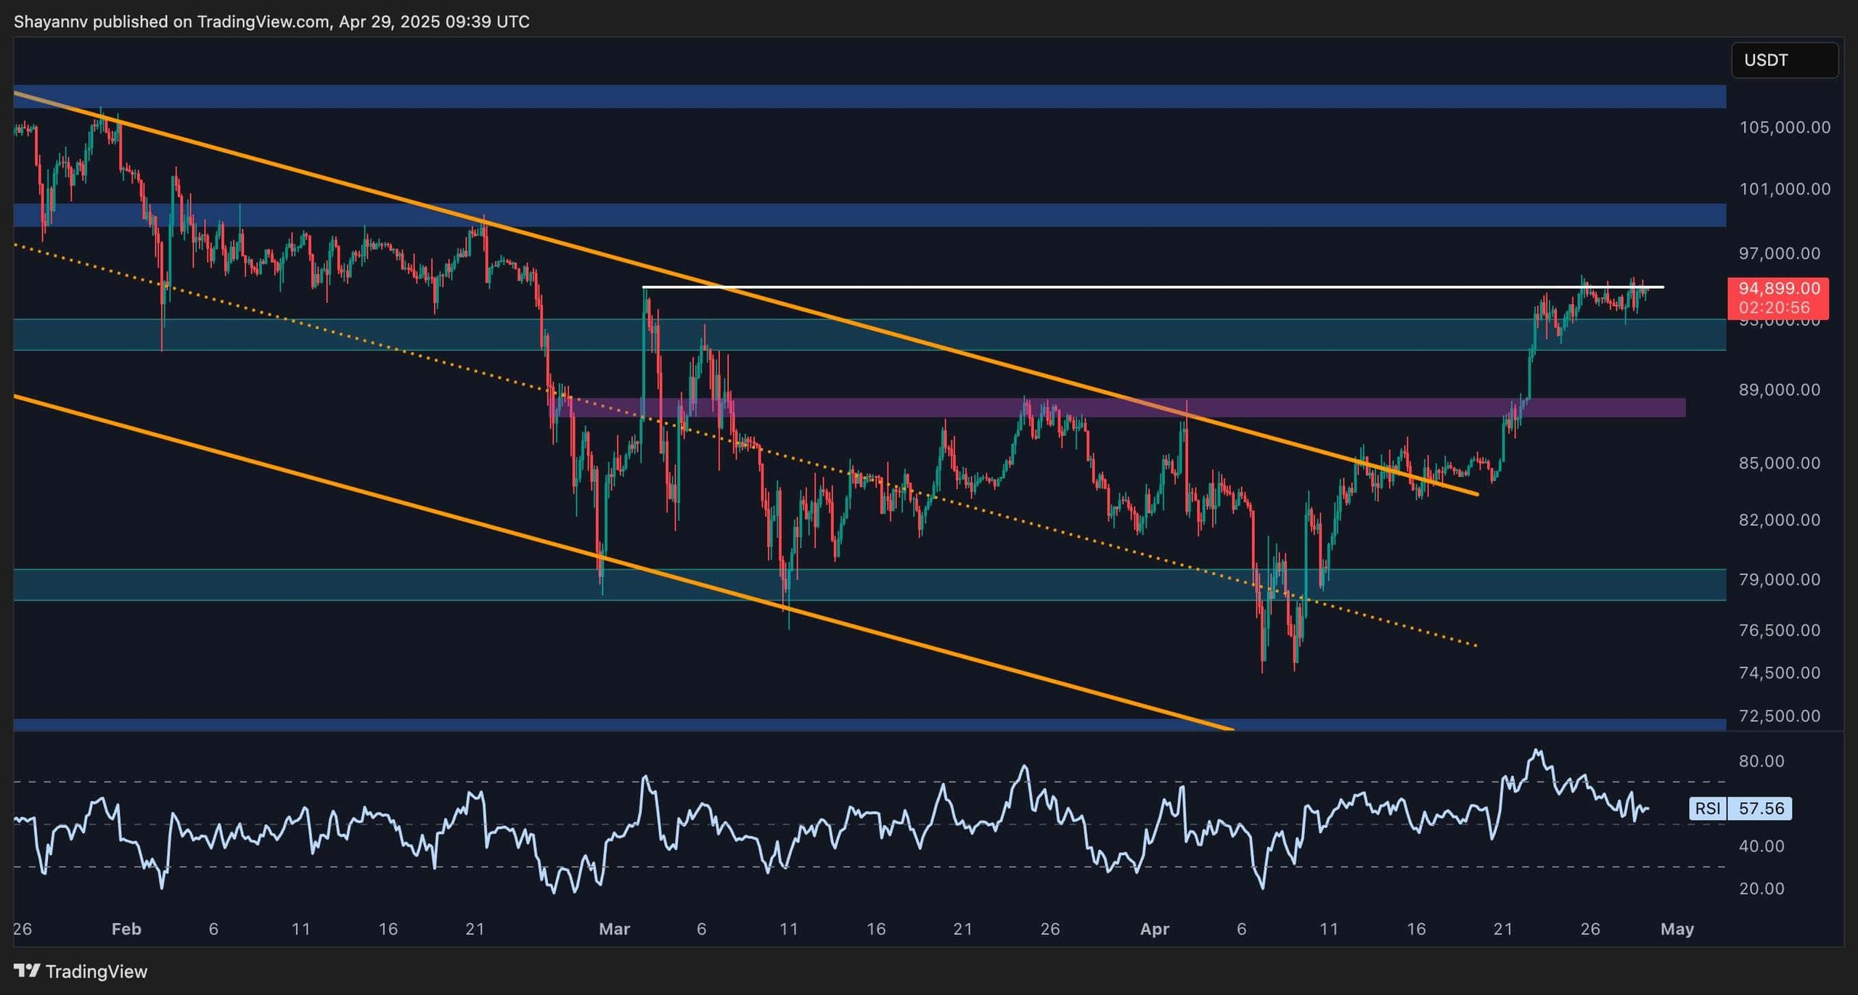Select the Mar marker on time axis
Screen dimensions: 1858x995
click(x=614, y=929)
